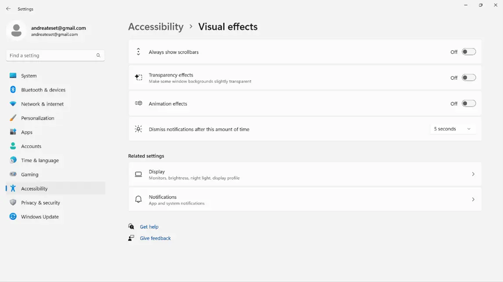Image resolution: width=503 pixels, height=282 pixels.
Task: Turn on Transparency effects toggle
Action: point(469,78)
